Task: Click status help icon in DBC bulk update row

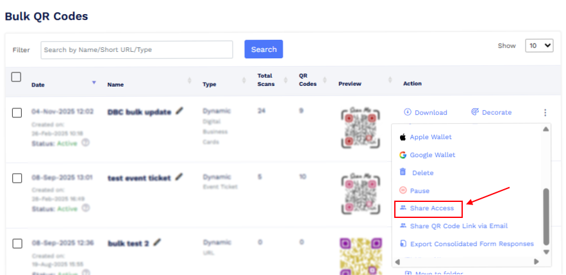Action: coord(85,142)
